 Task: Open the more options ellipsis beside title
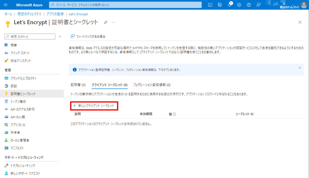113,22
